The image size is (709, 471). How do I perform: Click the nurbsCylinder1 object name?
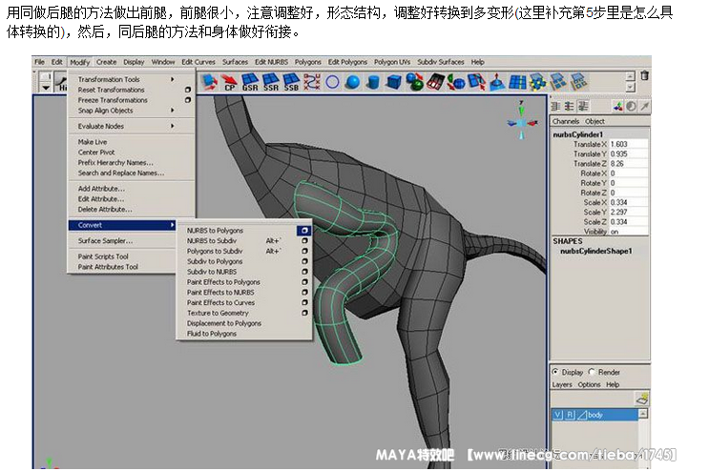tap(578, 134)
